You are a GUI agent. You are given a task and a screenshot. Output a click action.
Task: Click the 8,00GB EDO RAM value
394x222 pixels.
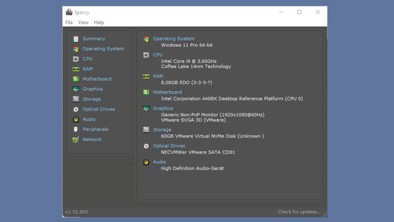click(x=186, y=83)
